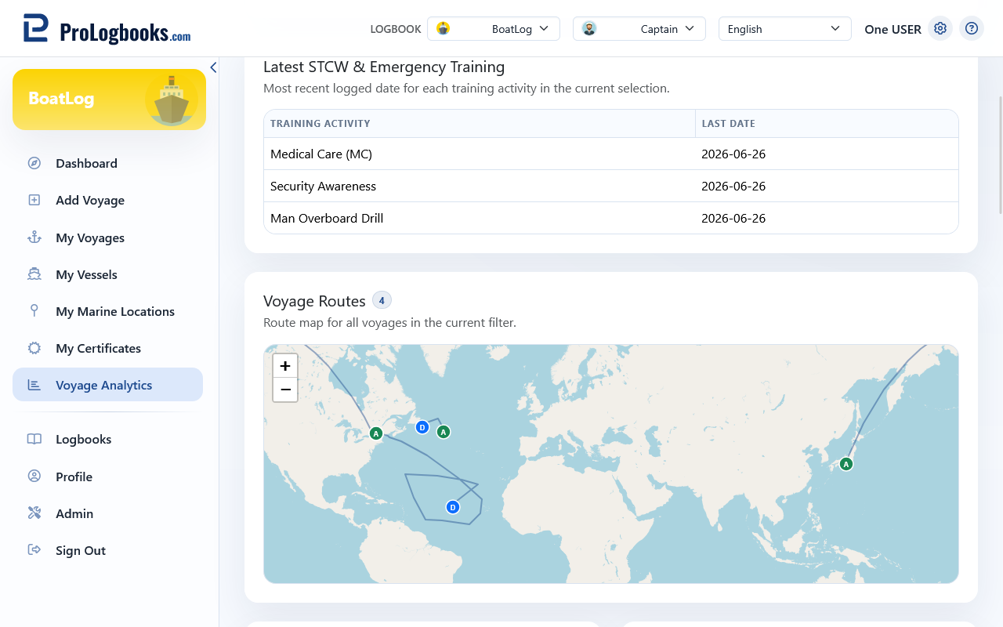1003x627 pixels.
Task: Open the settings gear icon
Action: [x=940, y=28]
